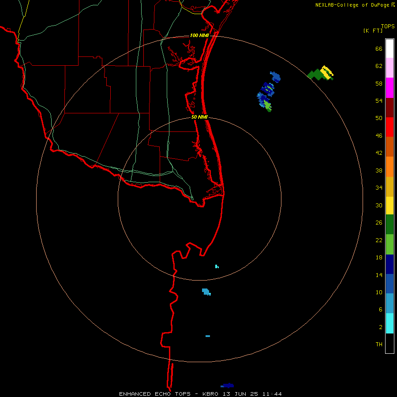The width and height of the screenshot is (397, 397).
Task: Click the gold legend color swatch
Action: click(390, 187)
